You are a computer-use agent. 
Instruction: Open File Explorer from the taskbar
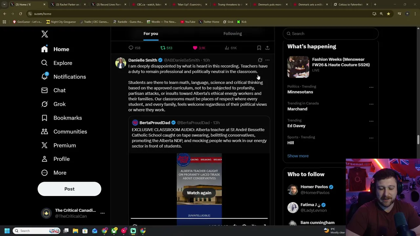[75, 231]
